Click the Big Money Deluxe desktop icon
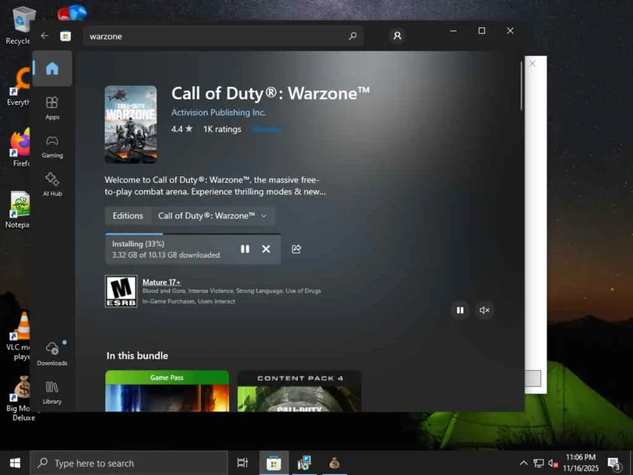Screen dimensions: 633x475 [x=21, y=398]
